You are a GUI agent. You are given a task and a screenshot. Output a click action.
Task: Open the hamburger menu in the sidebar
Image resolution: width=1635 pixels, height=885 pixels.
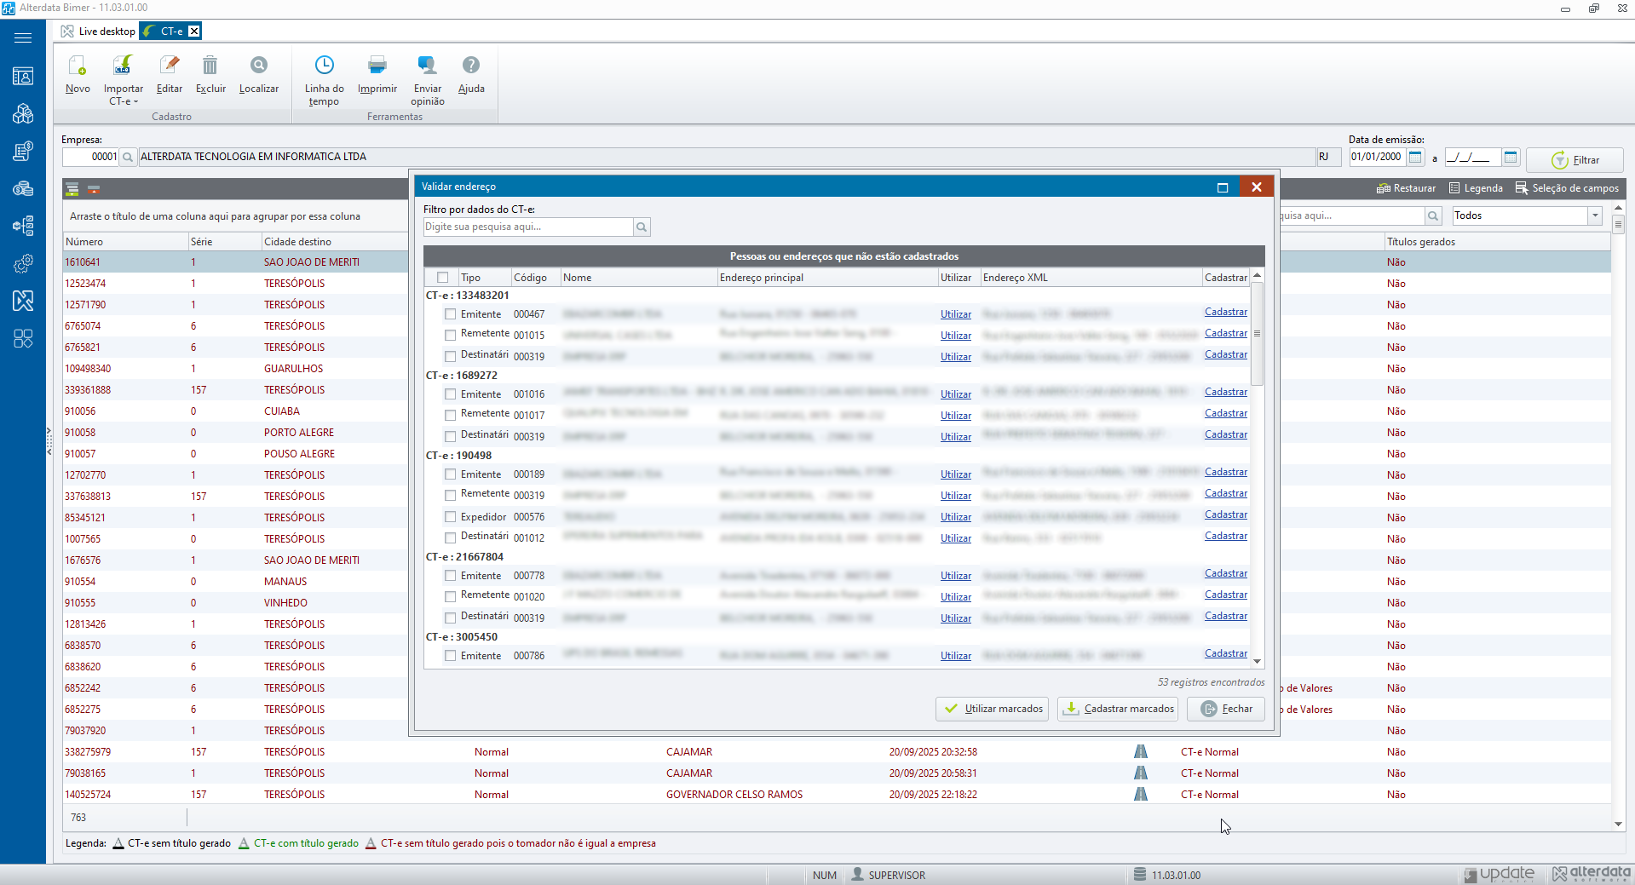click(x=23, y=37)
